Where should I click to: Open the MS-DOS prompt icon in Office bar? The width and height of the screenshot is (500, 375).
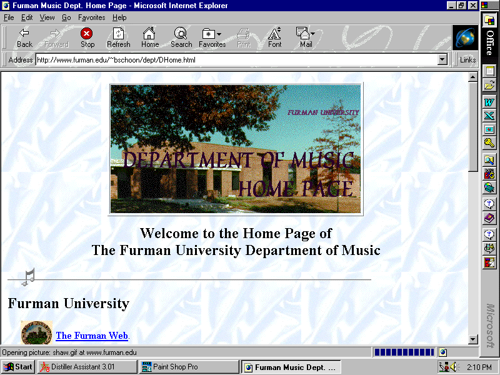point(489,174)
